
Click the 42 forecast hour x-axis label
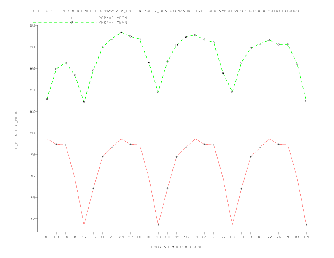pyautogui.click(x=177, y=237)
